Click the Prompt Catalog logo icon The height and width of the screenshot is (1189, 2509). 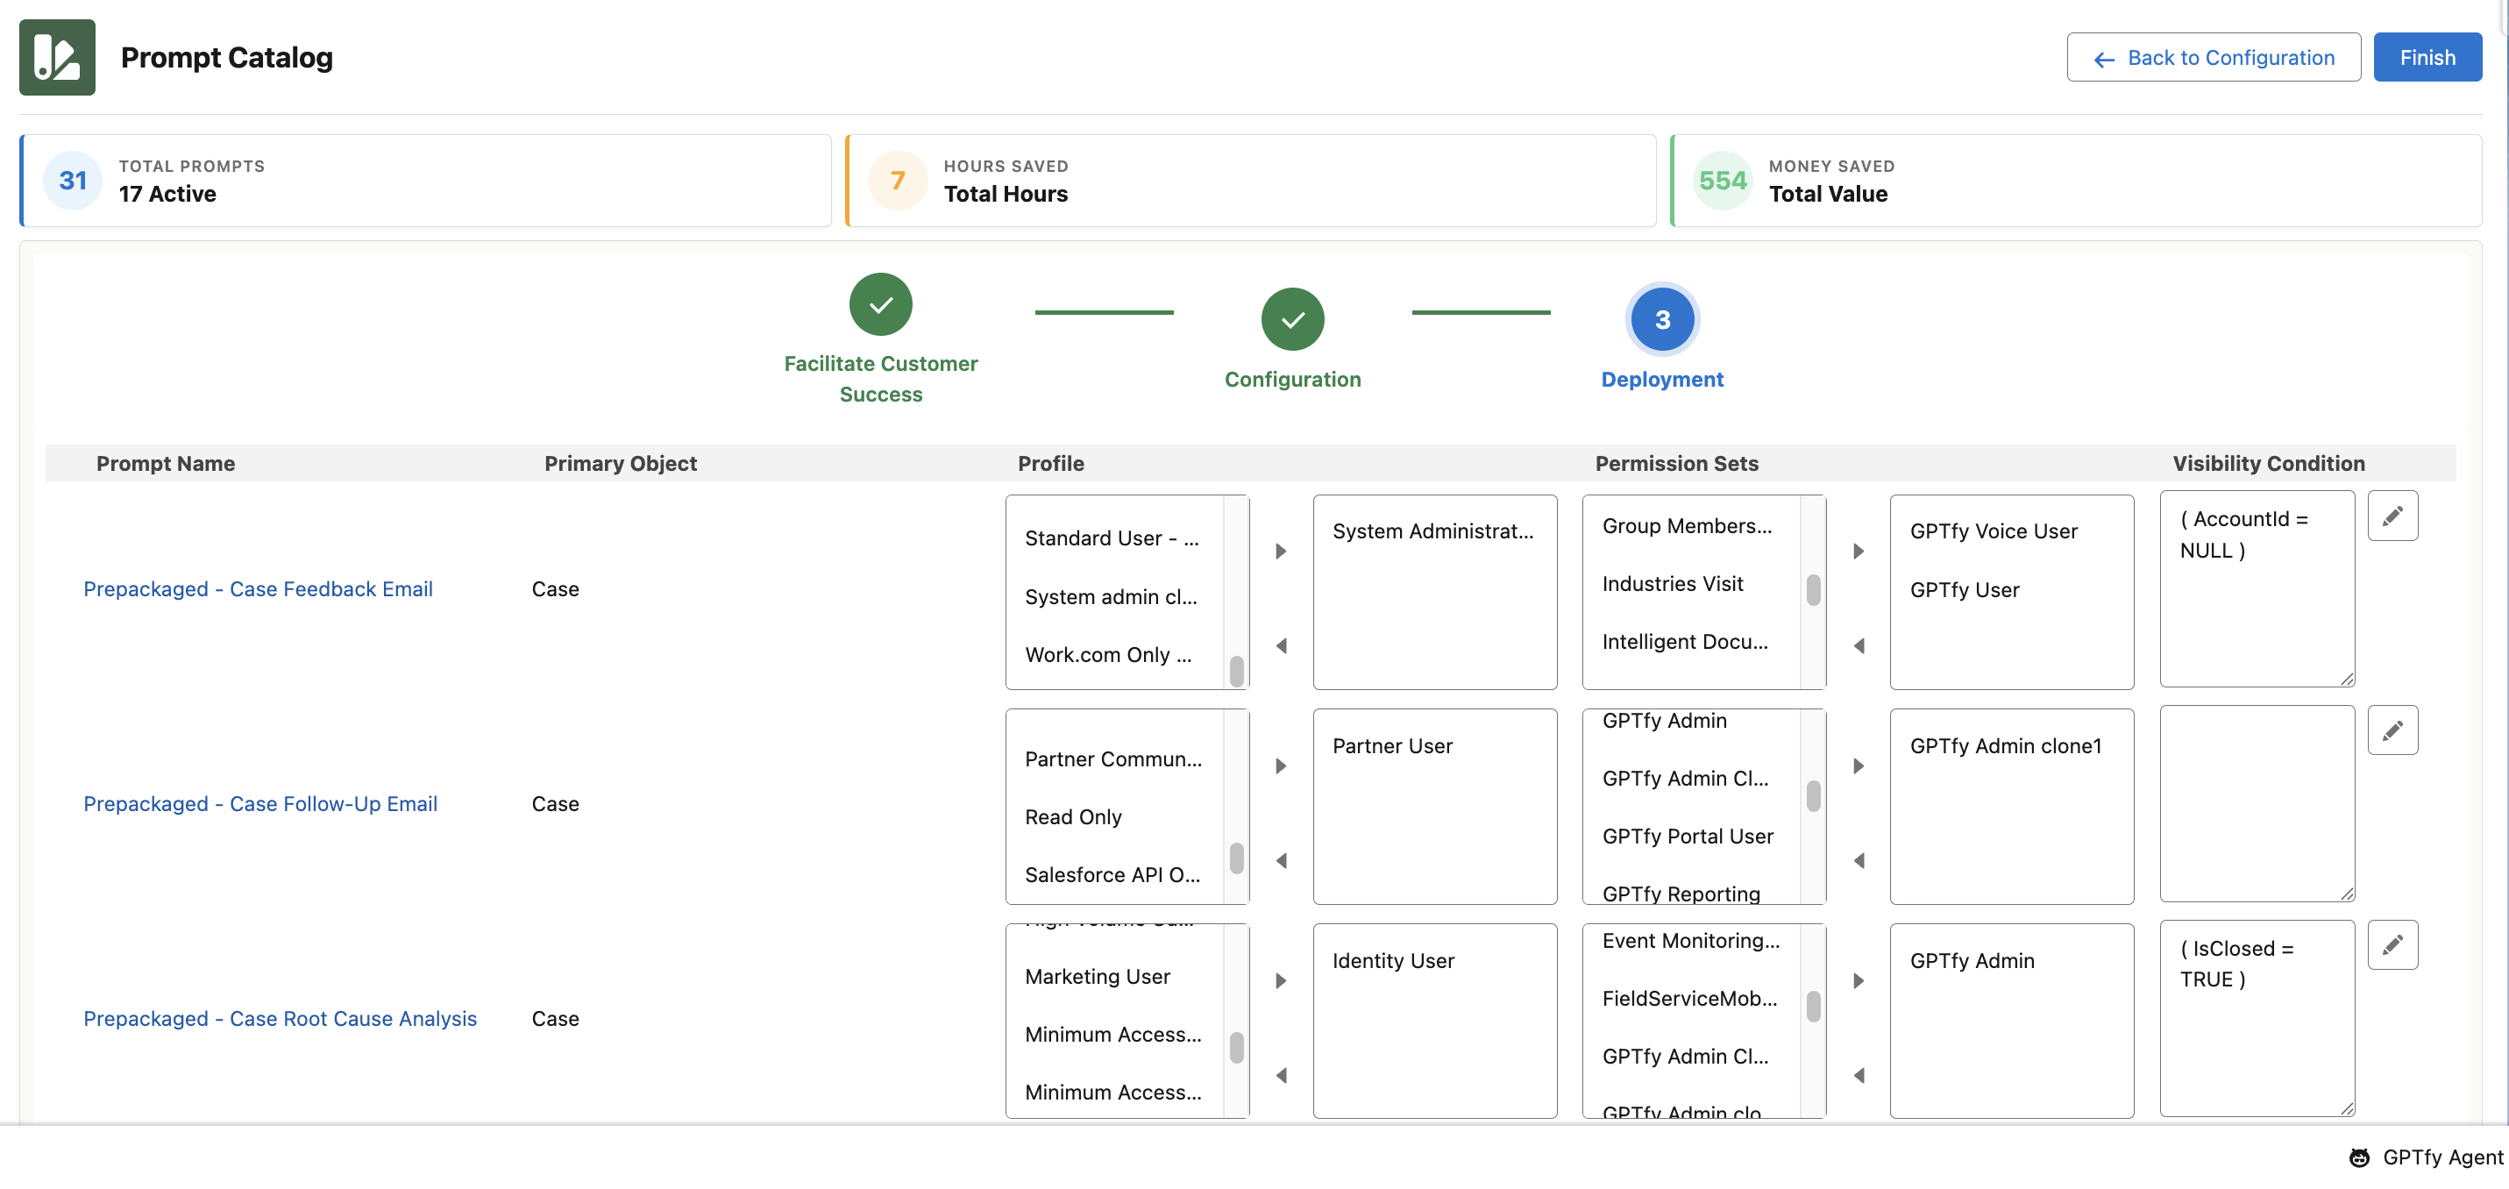58,58
